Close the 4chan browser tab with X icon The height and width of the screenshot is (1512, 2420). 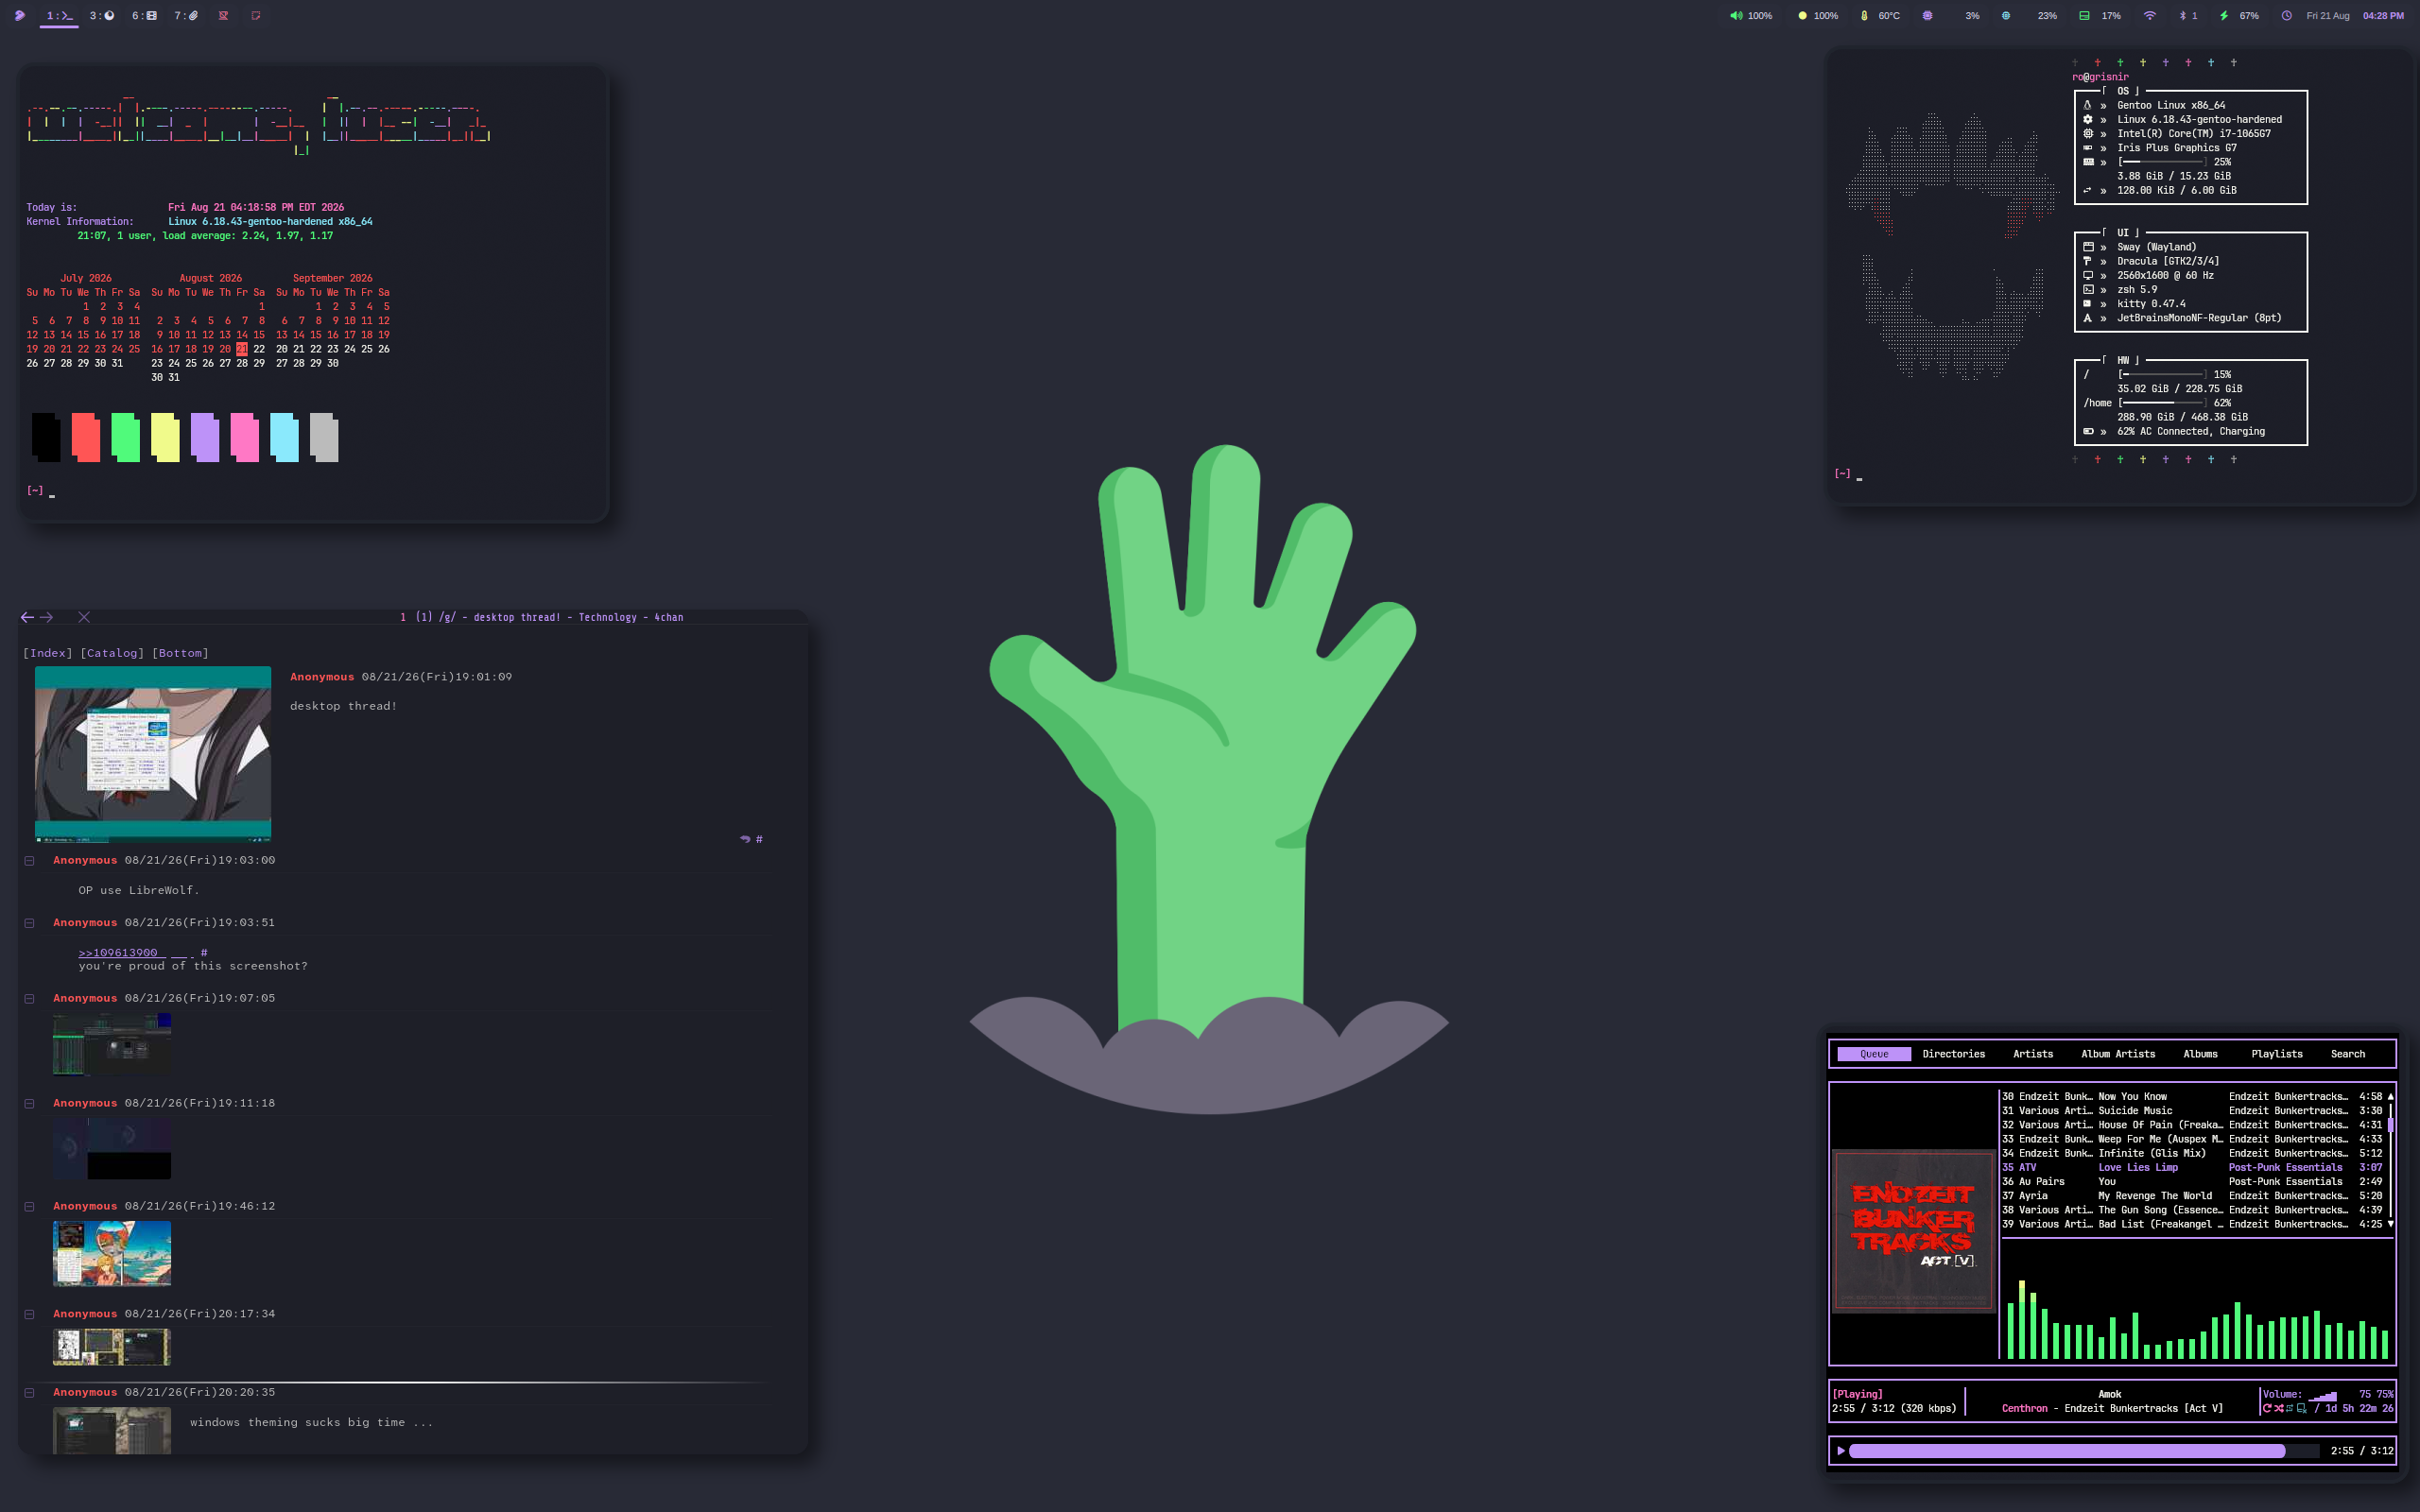pos(84,617)
